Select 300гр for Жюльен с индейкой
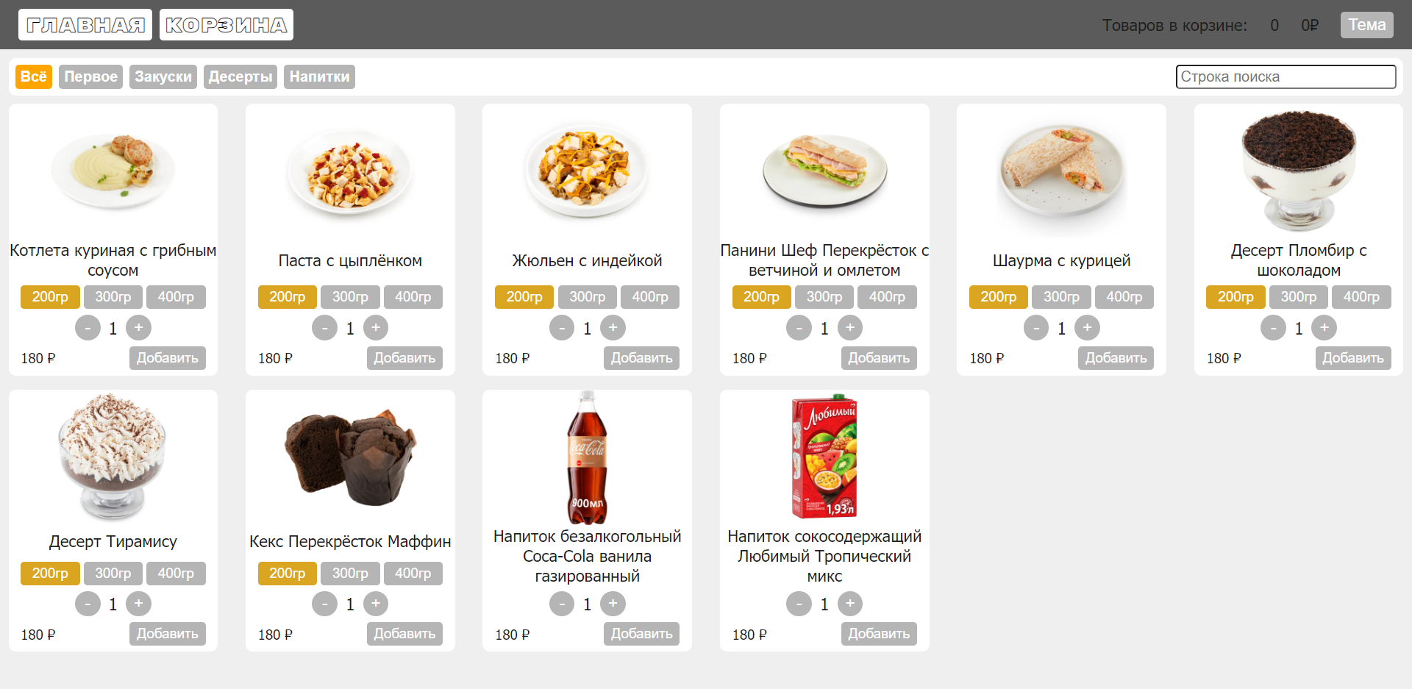1412x689 pixels. click(587, 296)
